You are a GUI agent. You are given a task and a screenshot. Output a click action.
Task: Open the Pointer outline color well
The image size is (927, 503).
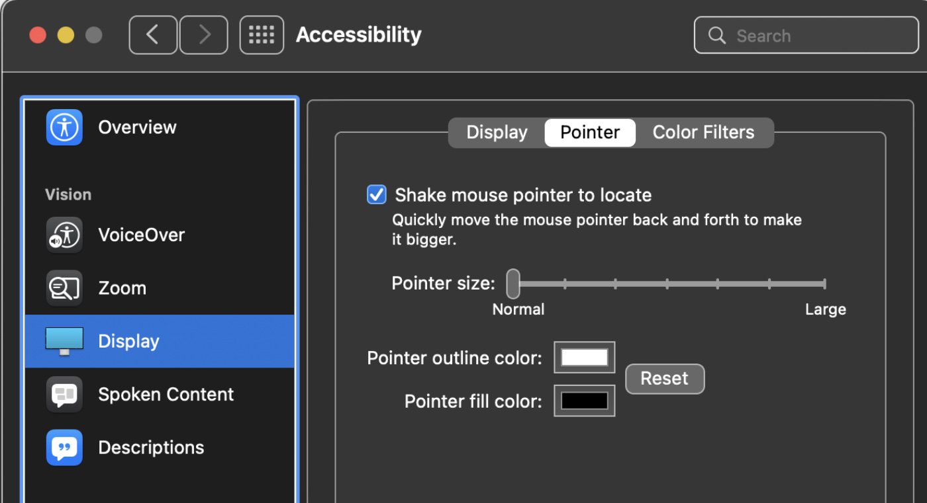[584, 358]
